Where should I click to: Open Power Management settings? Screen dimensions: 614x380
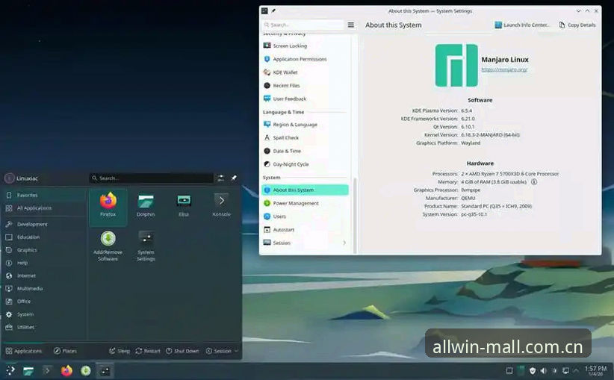(305, 203)
